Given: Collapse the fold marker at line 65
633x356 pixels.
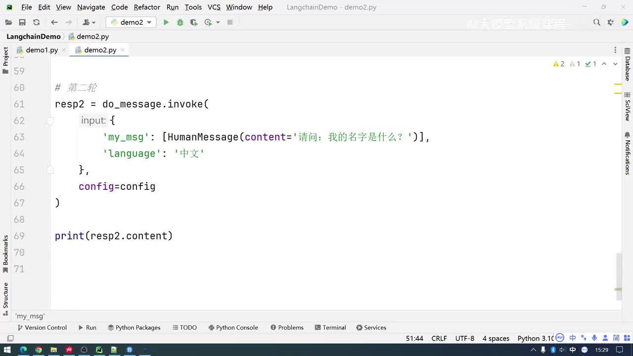Looking at the screenshot, I should click(x=50, y=170).
